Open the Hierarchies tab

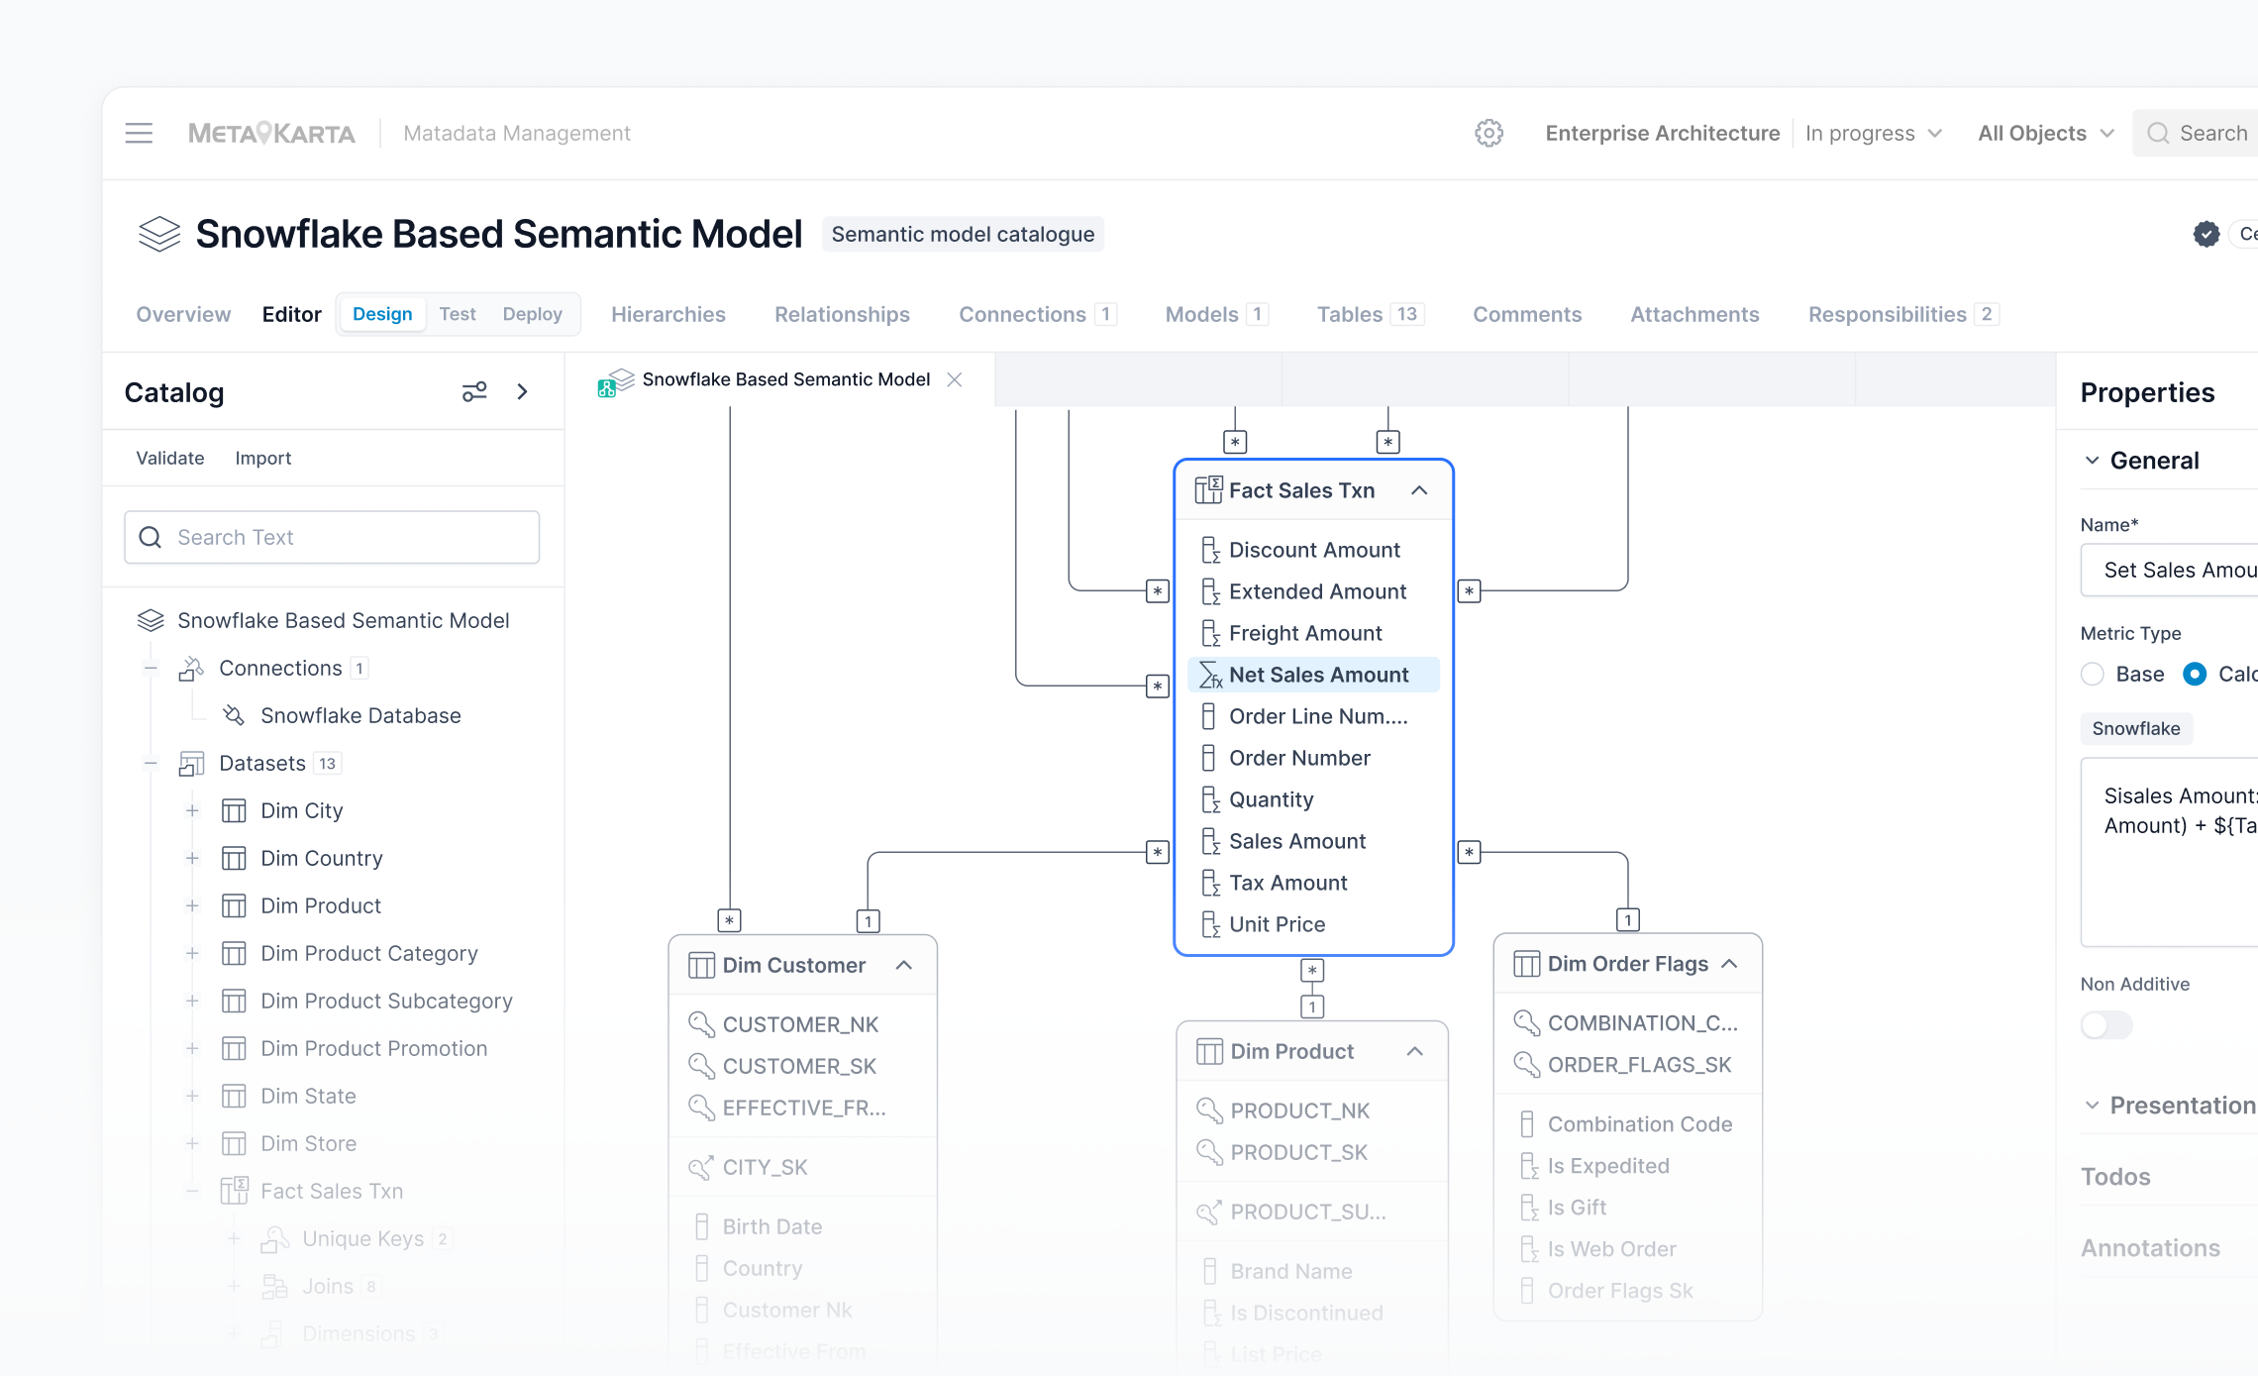coord(668,314)
